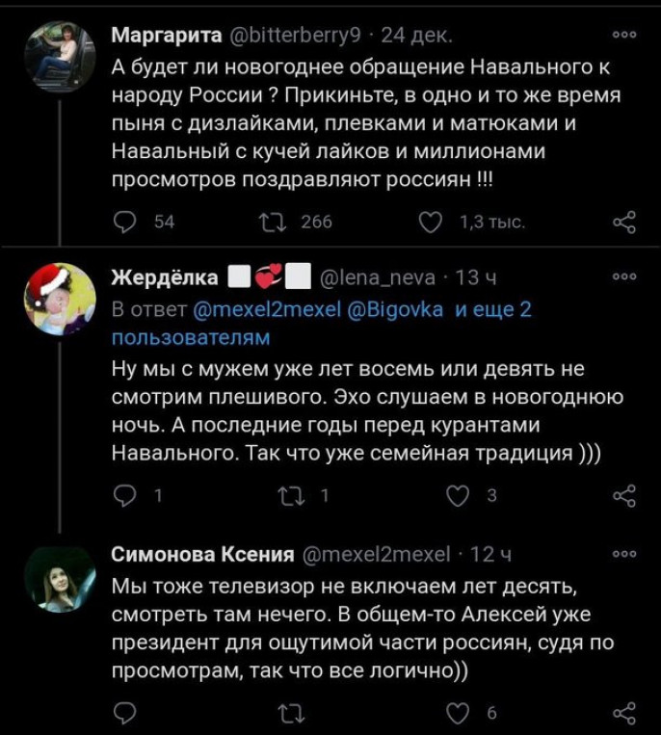
Task: Share Симонова Ксения's tweet
Action: coord(623,713)
